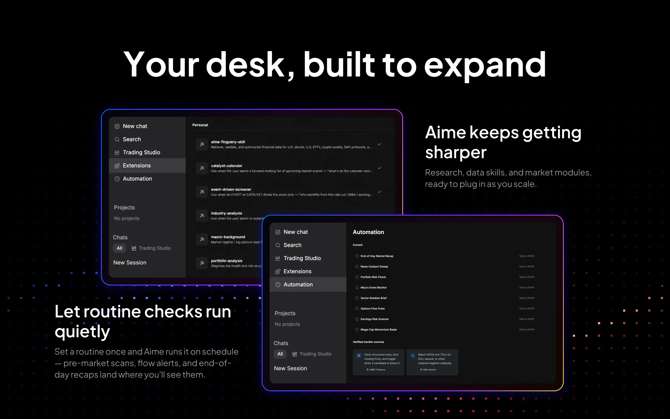Click the Personal section header
This screenshot has height=419, width=670.
tap(200, 125)
